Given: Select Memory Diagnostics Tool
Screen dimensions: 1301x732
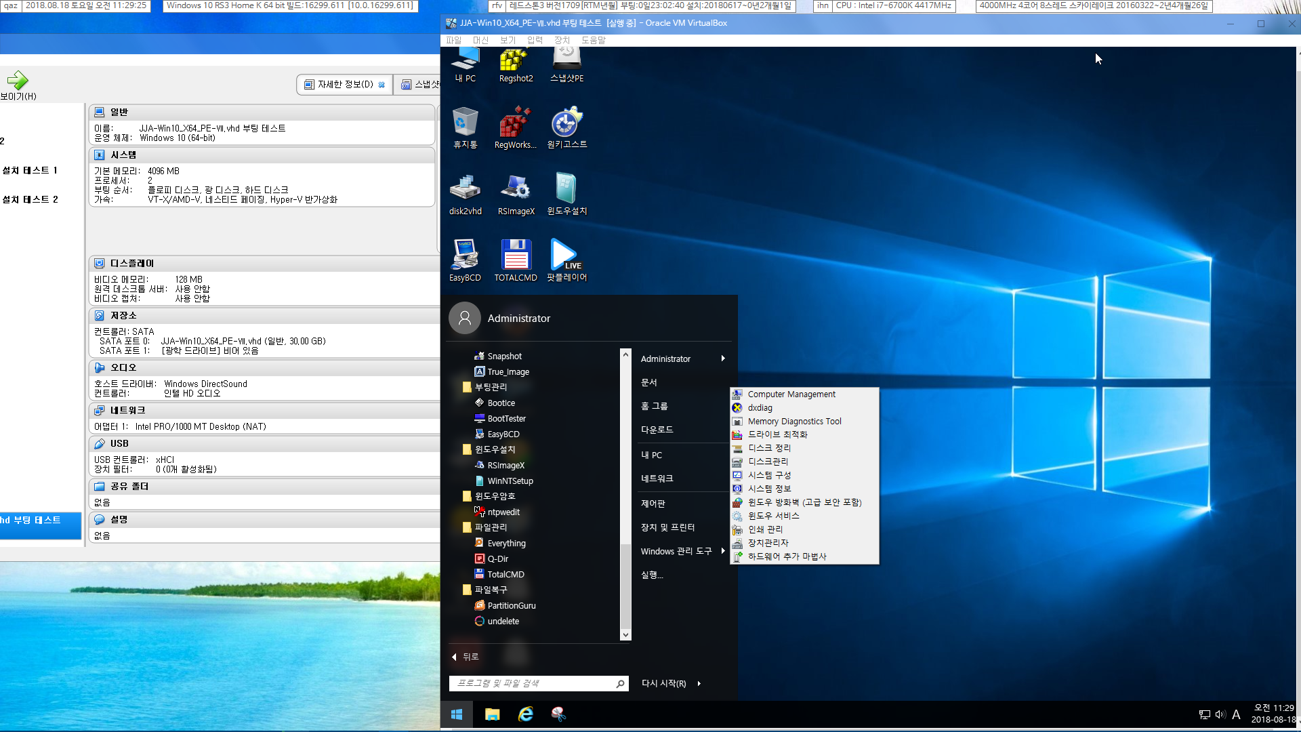Looking at the screenshot, I should 804,421.
